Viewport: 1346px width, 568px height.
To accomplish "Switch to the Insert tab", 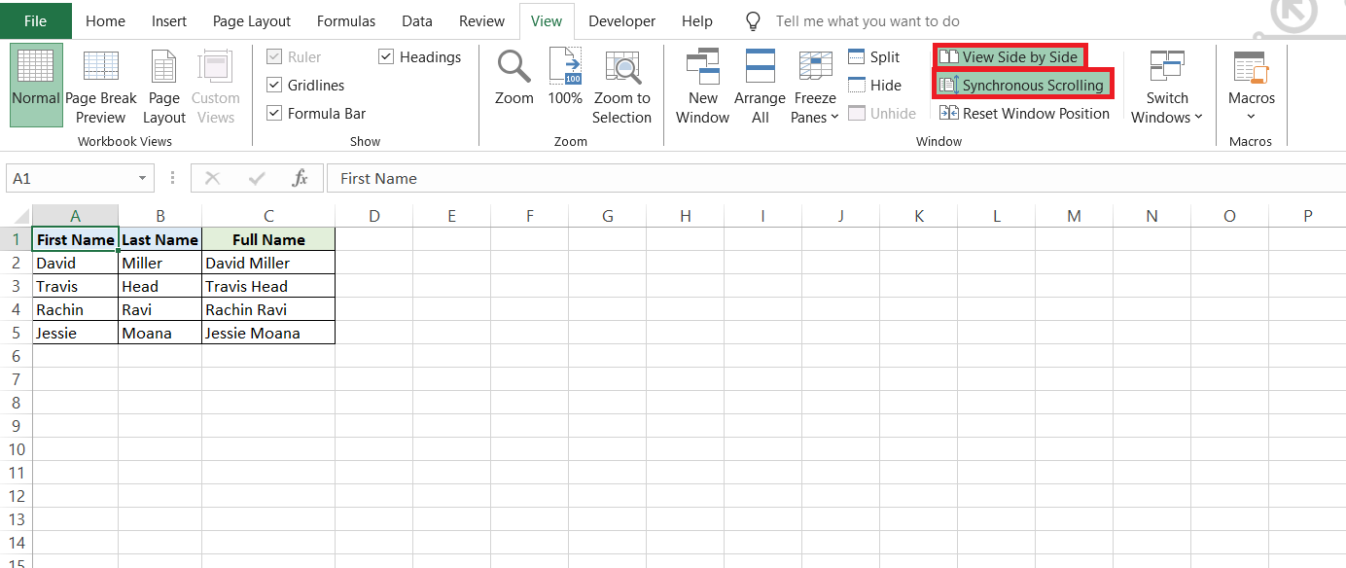I will (169, 20).
